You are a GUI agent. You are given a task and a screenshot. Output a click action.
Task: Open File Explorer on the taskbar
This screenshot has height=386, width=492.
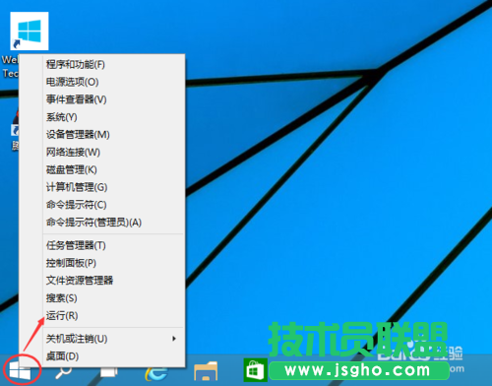[206, 372]
